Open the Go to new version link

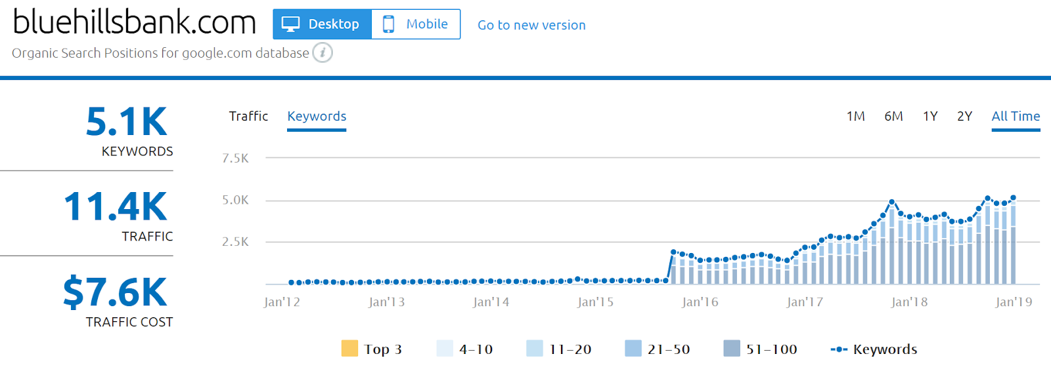click(x=531, y=25)
